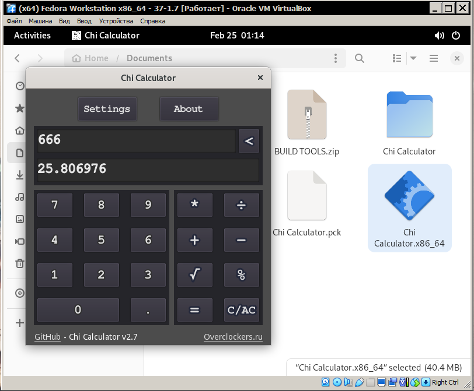
Task: Select the Chi Calculator folder
Action: pos(410,123)
